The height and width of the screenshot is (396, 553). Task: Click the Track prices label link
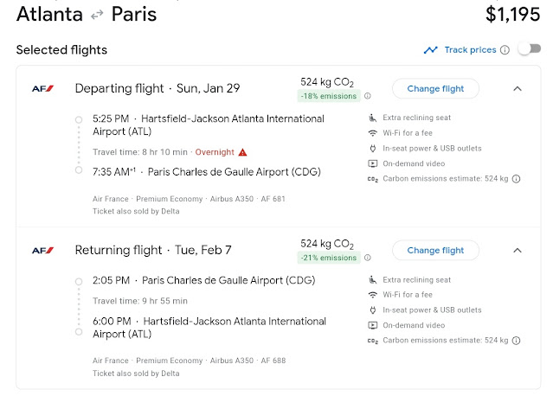[470, 50]
